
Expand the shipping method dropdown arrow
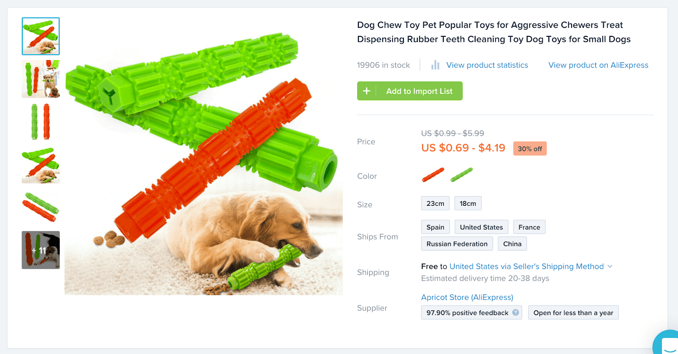coord(610,266)
